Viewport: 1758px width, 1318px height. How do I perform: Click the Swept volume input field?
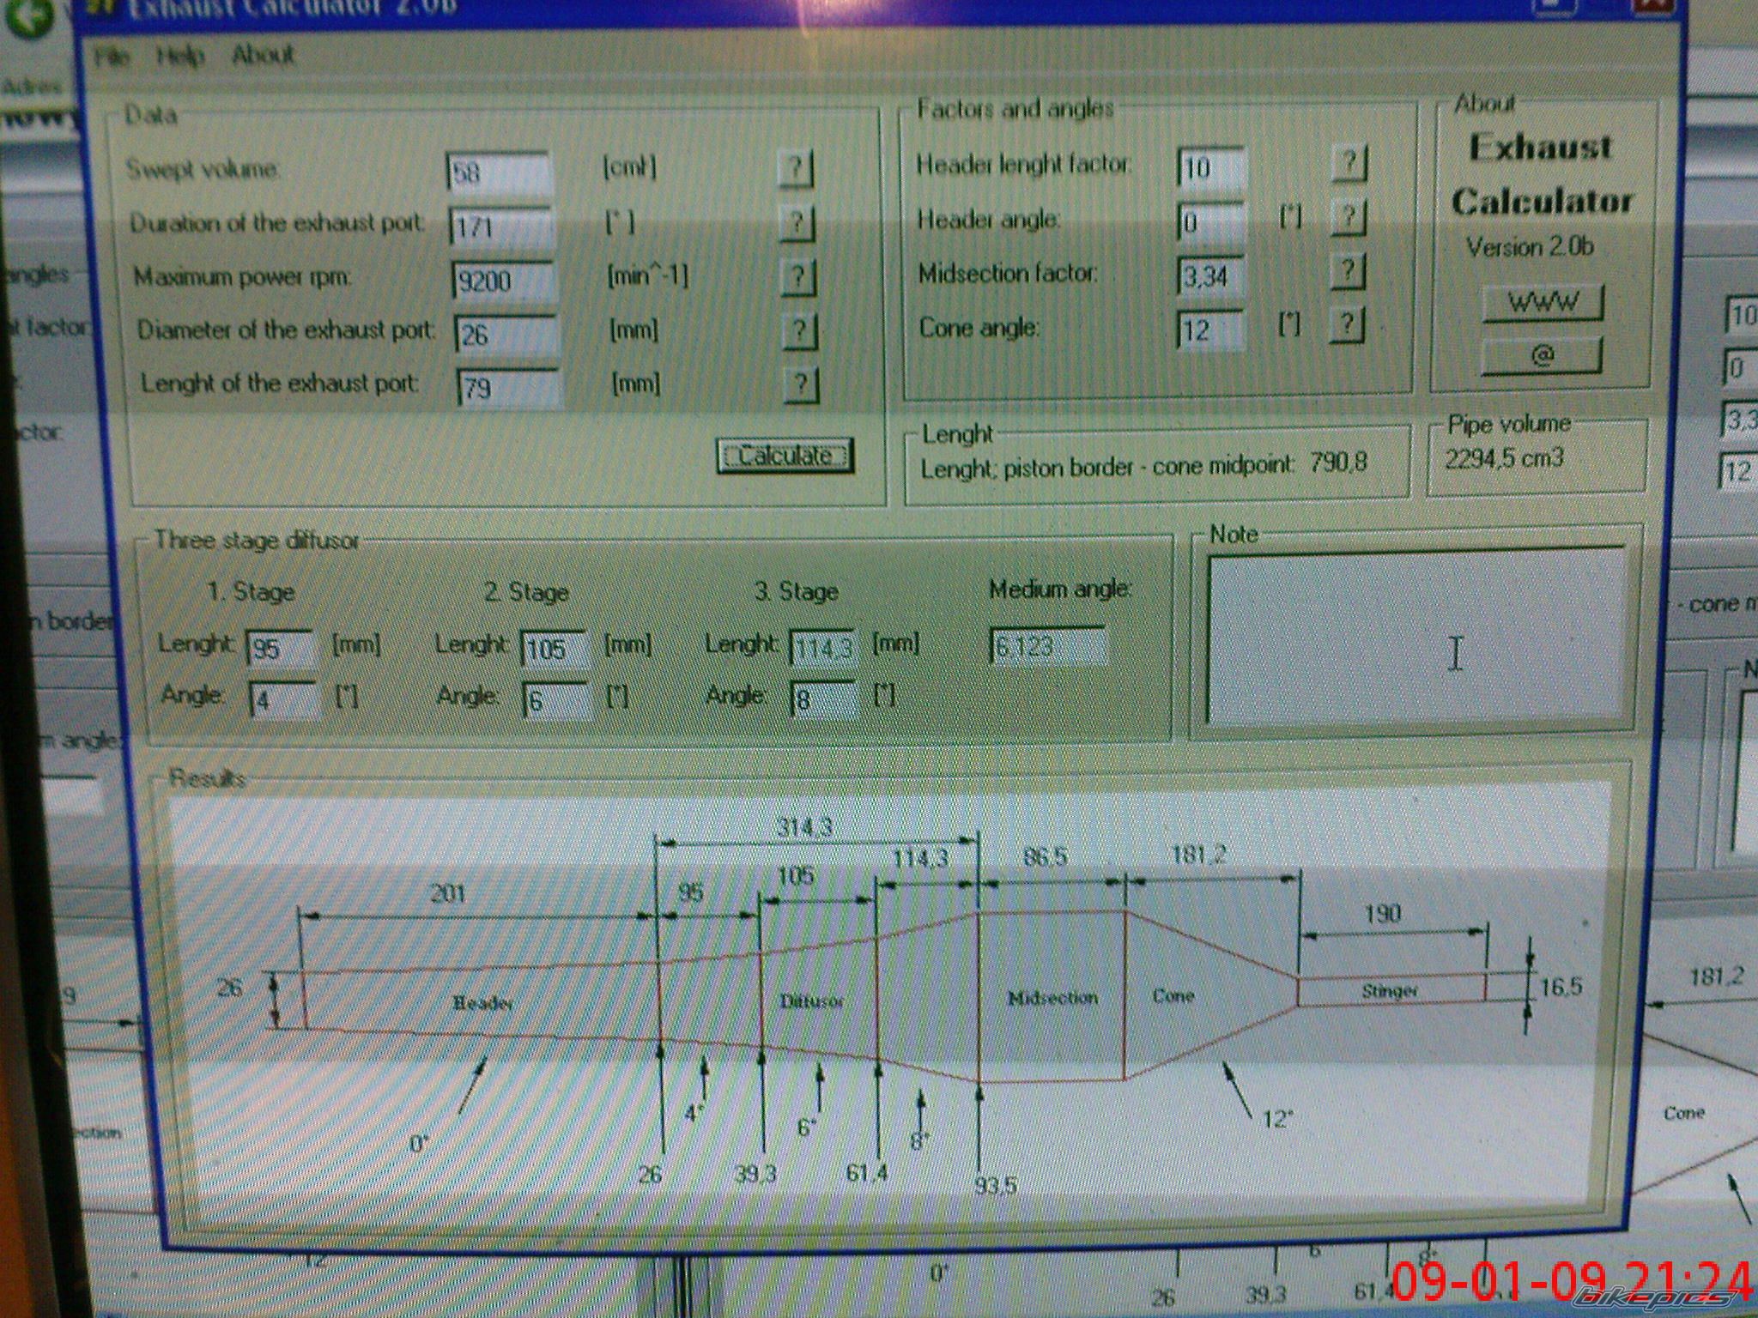point(498,172)
